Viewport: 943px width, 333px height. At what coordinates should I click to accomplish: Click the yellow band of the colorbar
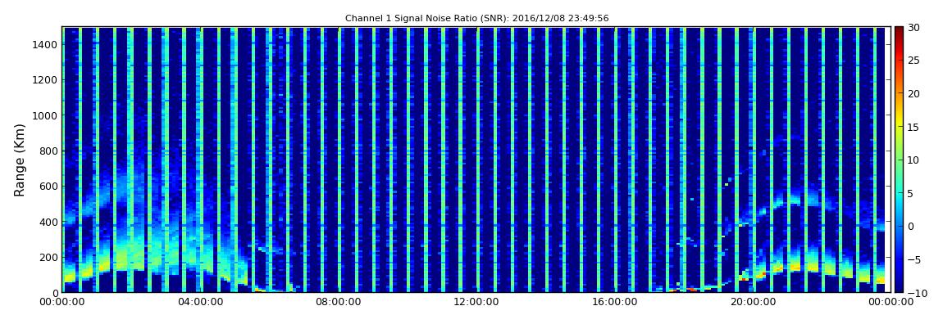point(899,122)
